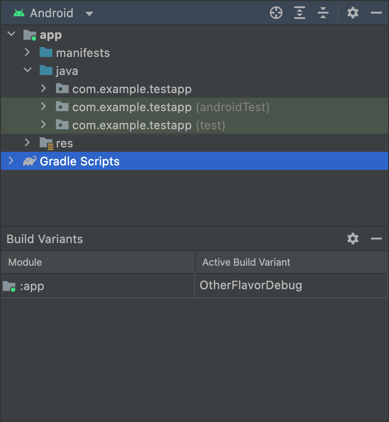389x422 pixels.
Task: Open Build Variants settings gear
Action: [352, 239]
